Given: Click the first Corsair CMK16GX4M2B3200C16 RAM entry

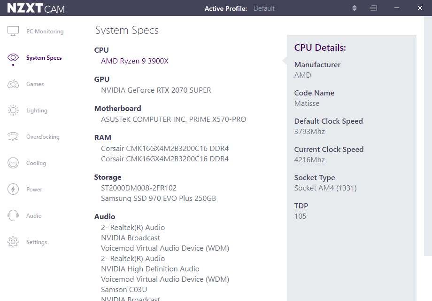Looking at the screenshot, I should [x=164, y=149].
